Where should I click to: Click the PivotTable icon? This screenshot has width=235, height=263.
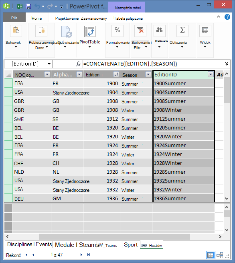point(90,31)
